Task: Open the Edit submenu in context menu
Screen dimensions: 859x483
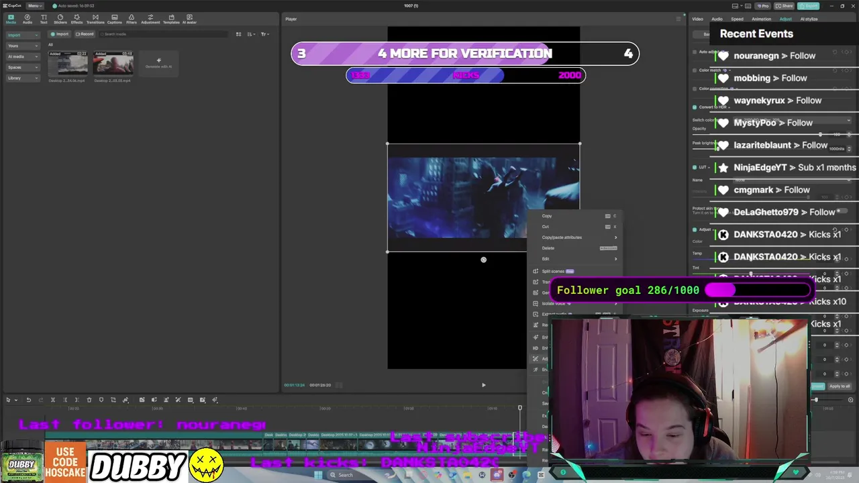Action: 576,259
